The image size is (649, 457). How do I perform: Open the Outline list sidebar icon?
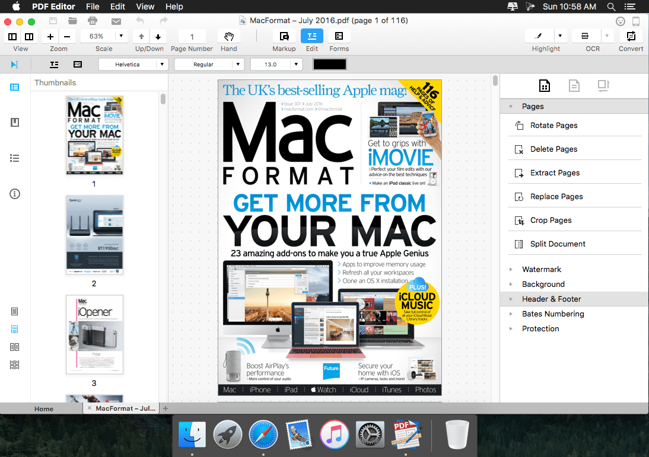(14, 158)
